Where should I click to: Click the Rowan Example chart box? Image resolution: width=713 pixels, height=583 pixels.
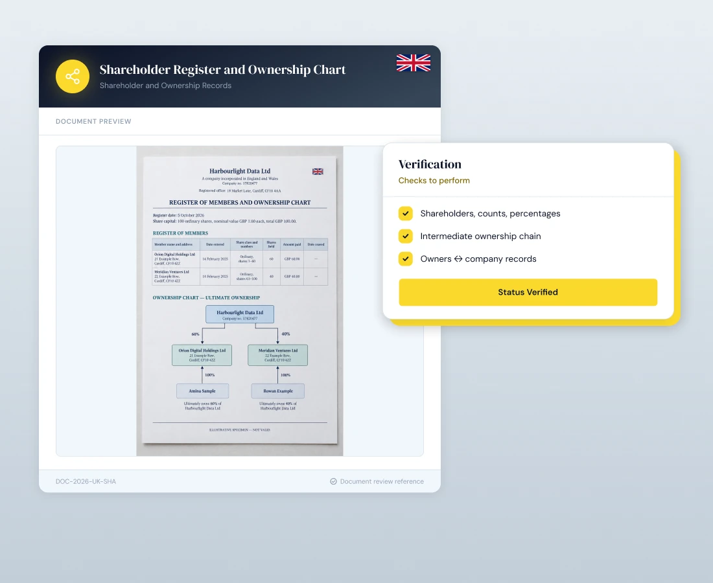coord(278,391)
